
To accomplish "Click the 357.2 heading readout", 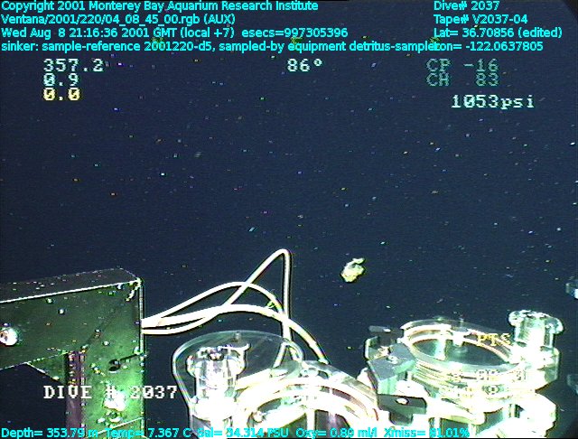I will click(73, 66).
